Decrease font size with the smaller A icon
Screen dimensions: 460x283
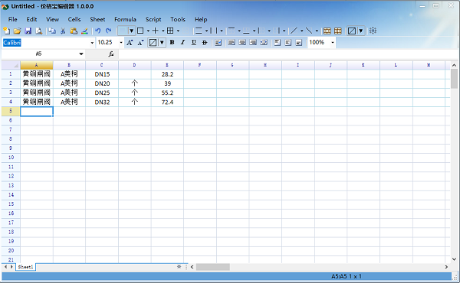(140, 43)
